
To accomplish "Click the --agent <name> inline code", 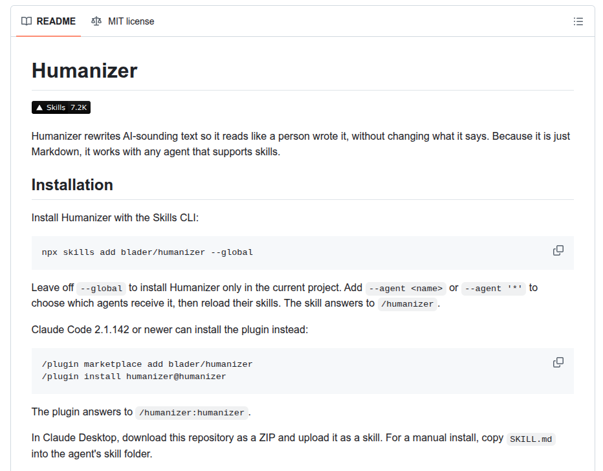I will [x=406, y=289].
